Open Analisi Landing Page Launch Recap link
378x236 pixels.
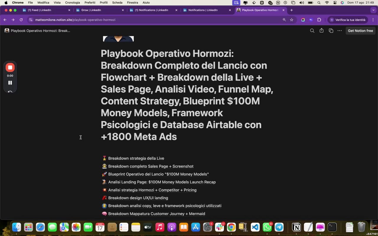pos(162,182)
